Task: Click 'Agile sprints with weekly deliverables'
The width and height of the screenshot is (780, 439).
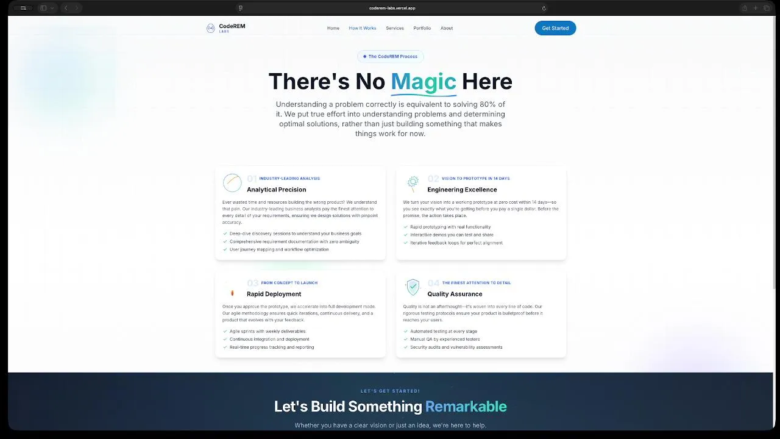Action: [268, 331]
